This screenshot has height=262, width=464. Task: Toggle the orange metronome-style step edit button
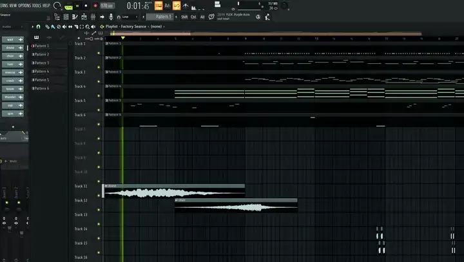(x=159, y=5)
